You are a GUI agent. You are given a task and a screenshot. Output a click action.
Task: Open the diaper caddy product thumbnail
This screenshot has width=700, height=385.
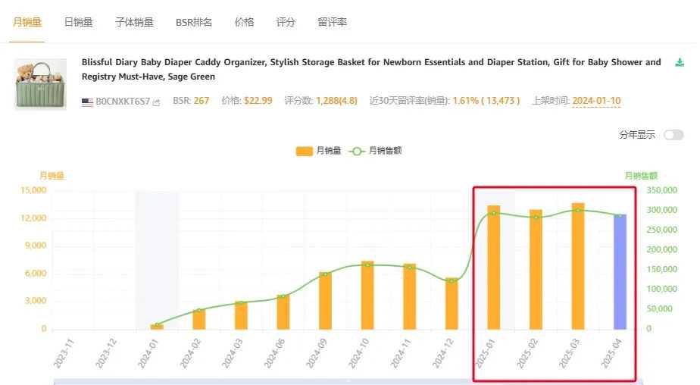(x=41, y=84)
